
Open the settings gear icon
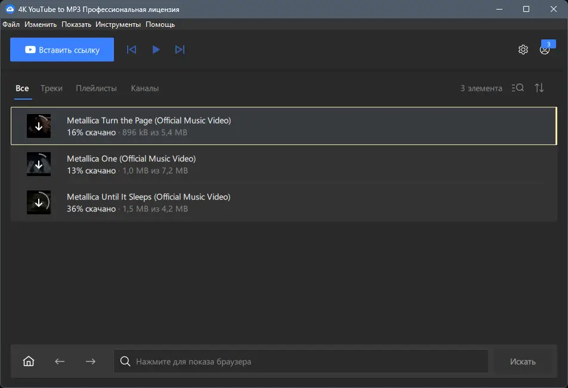523,50
